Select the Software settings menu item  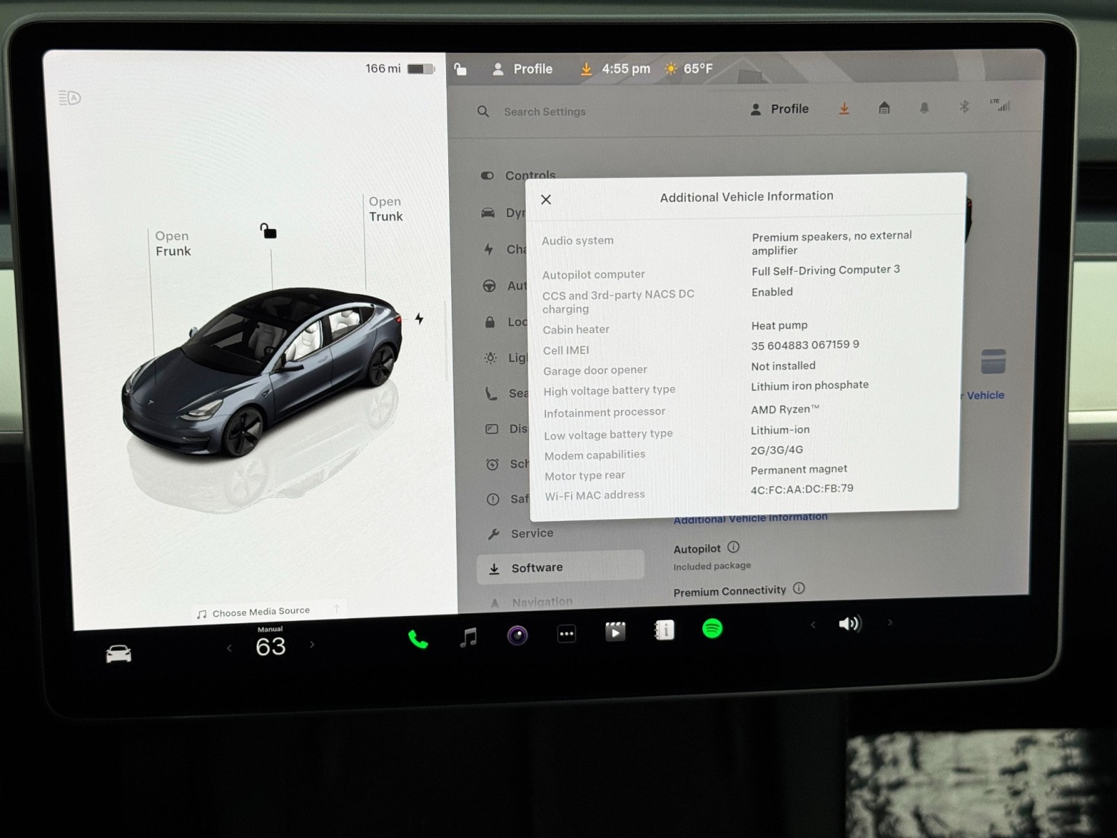point(537,568)
